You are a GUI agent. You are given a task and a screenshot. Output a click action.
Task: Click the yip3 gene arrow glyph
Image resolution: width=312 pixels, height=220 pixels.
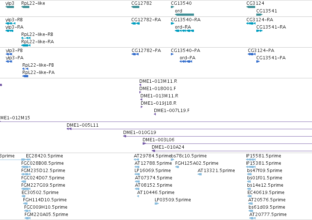10,7
